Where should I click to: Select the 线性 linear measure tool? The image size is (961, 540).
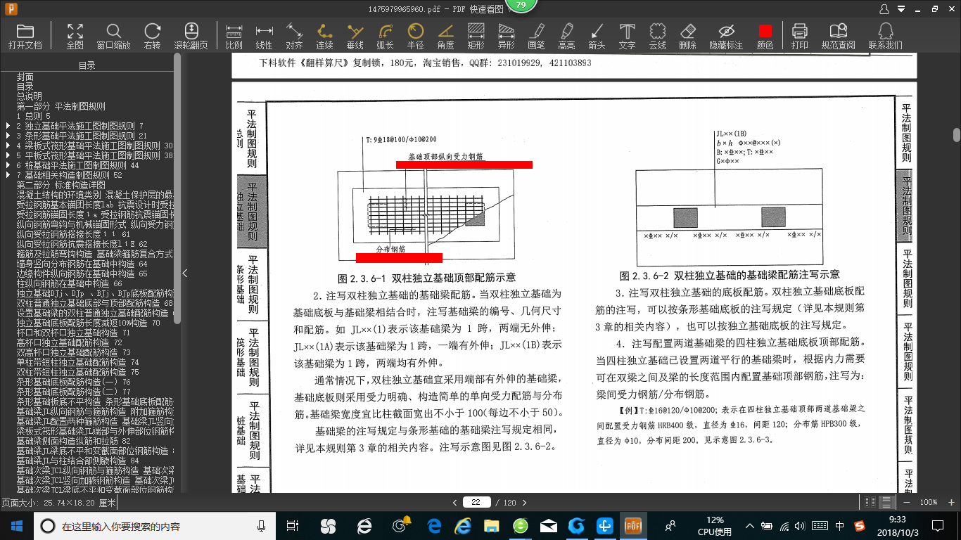264,36
